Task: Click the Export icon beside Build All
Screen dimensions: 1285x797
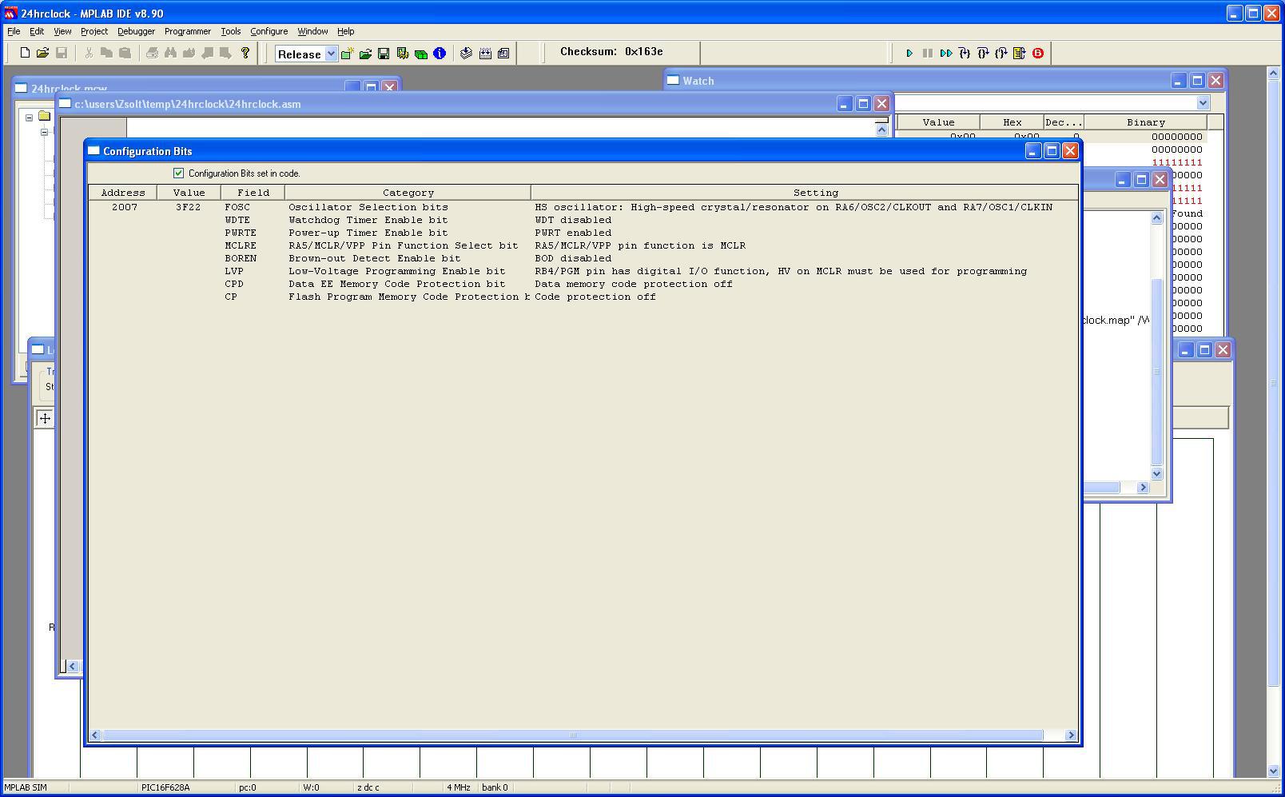Action: pos(503,54)
